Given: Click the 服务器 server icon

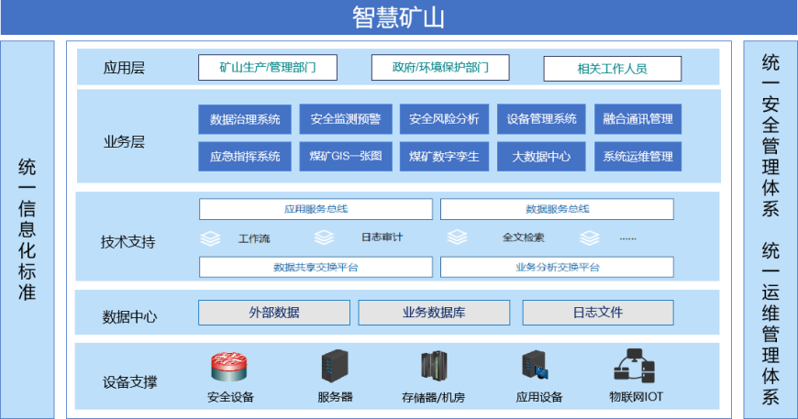Looking at the screenshot, I should pos(335,367).
